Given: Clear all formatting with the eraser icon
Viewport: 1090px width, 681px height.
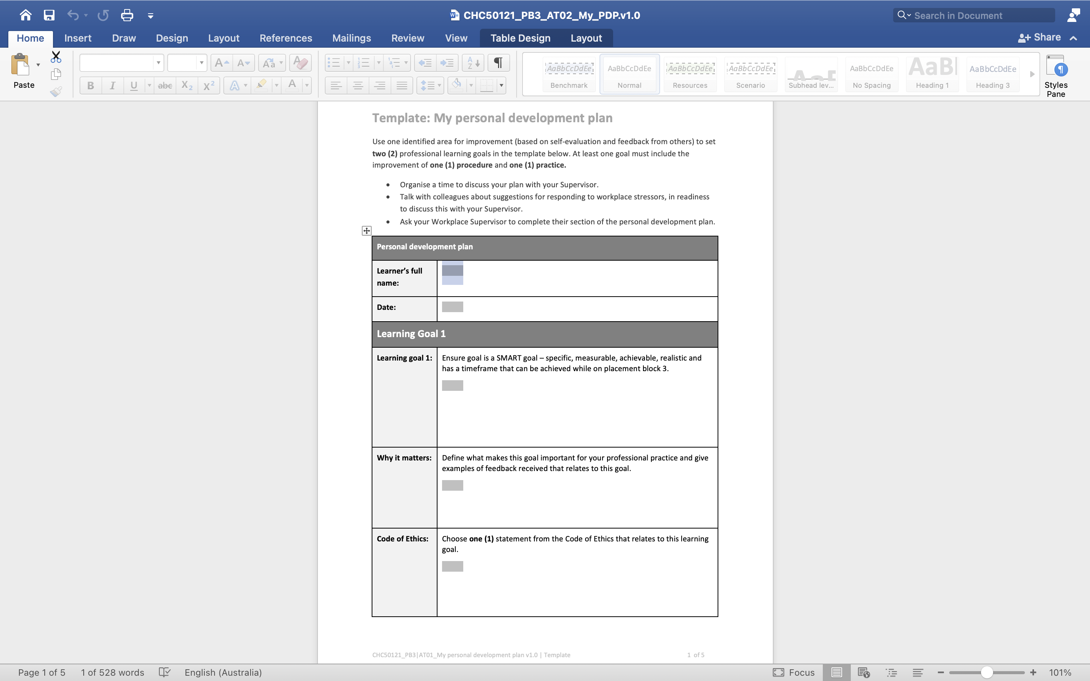Looking at the screenshot, I should click(x=300, y=62).
